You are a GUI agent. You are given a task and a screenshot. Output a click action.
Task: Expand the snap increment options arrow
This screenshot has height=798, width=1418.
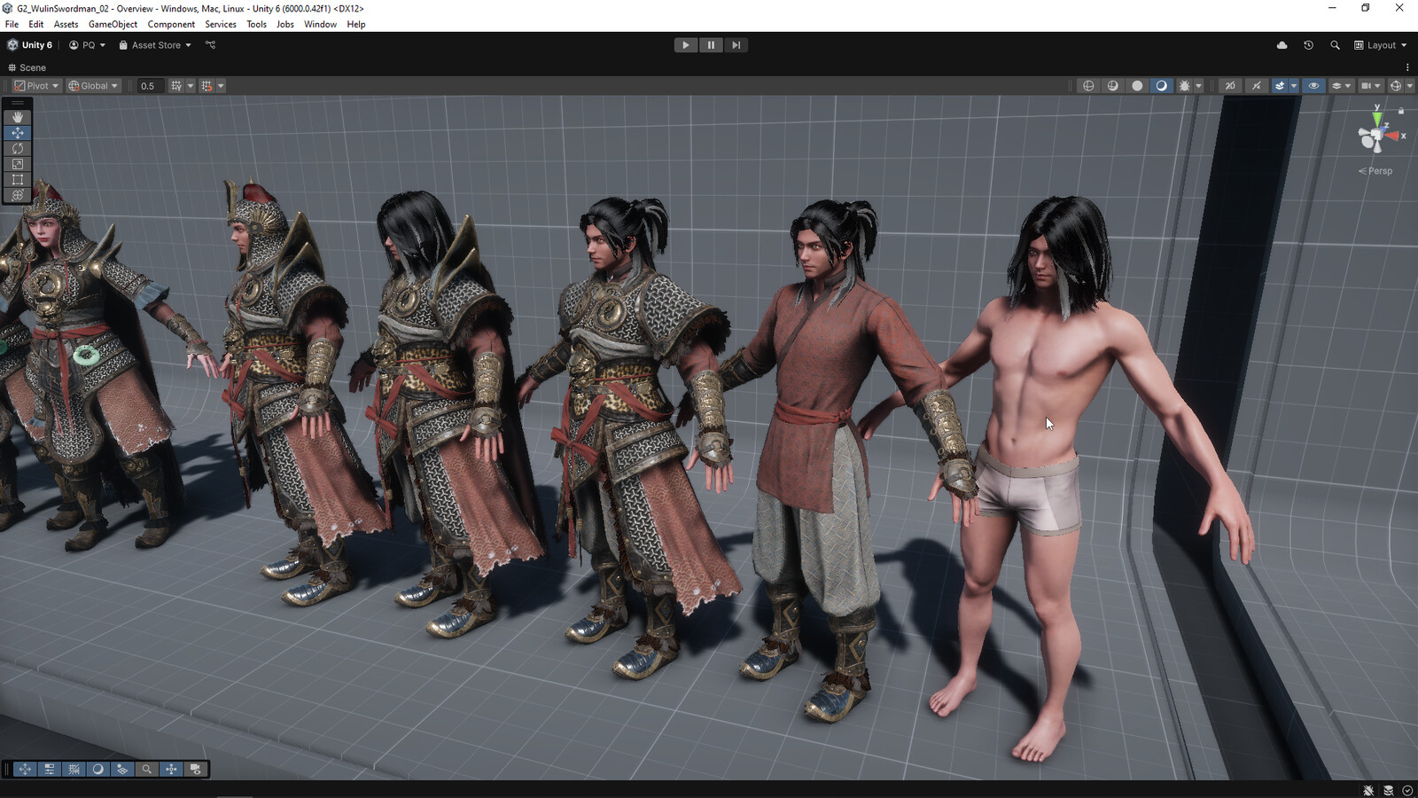click(x=221, y=86)
